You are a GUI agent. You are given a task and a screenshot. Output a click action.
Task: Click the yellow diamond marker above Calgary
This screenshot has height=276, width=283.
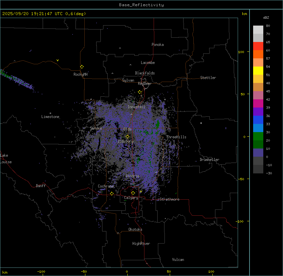133,193
